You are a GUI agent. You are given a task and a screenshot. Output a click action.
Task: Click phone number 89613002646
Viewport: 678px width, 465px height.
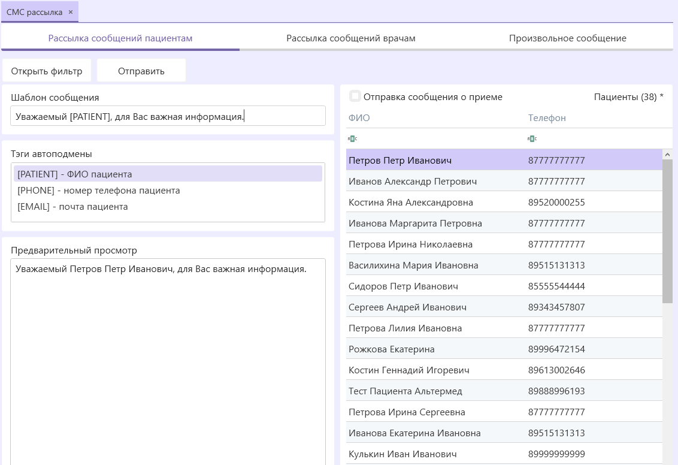coord(556,370)
